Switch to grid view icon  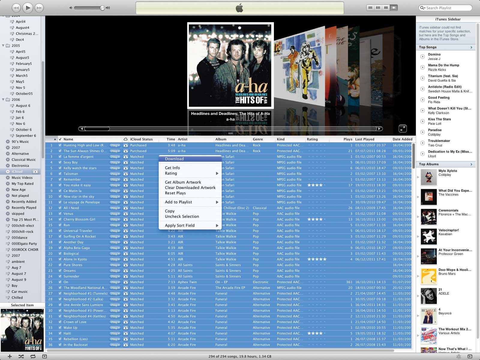click(386, 7)
